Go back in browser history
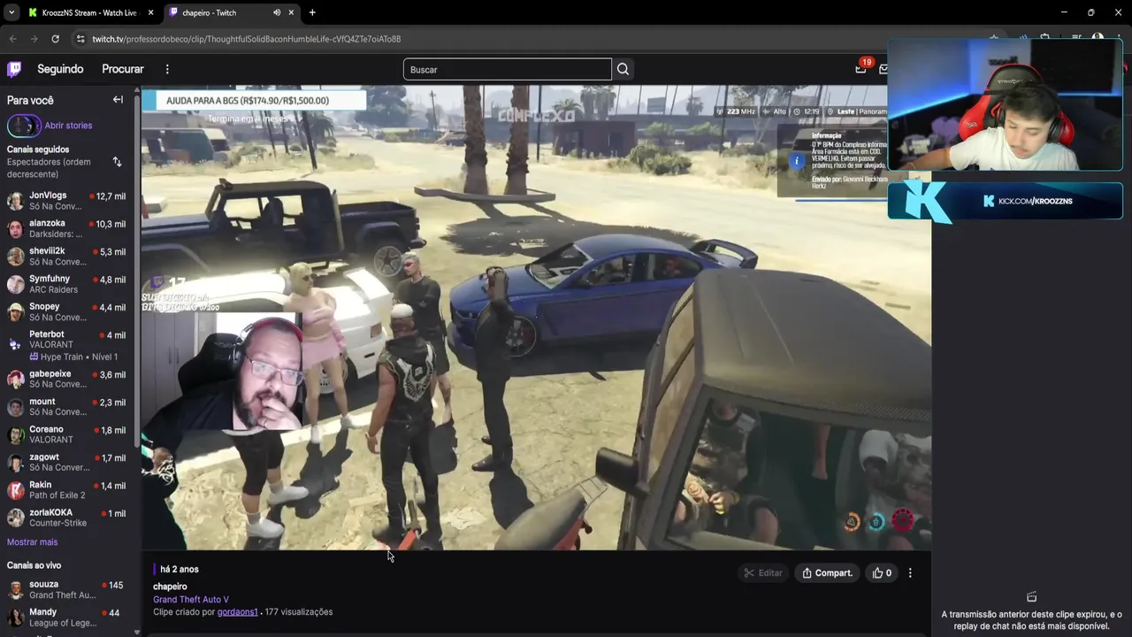The width and height of the screenshot is (1132, 637). [x=12, y=39]
